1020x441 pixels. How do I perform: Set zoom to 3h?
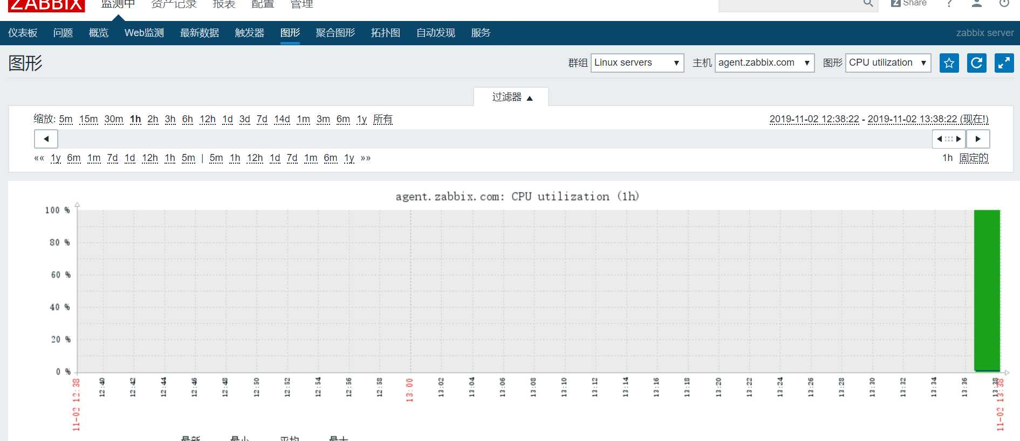coord(170,120)
